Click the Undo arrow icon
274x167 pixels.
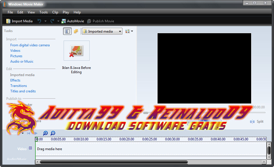tap(39, 21)
